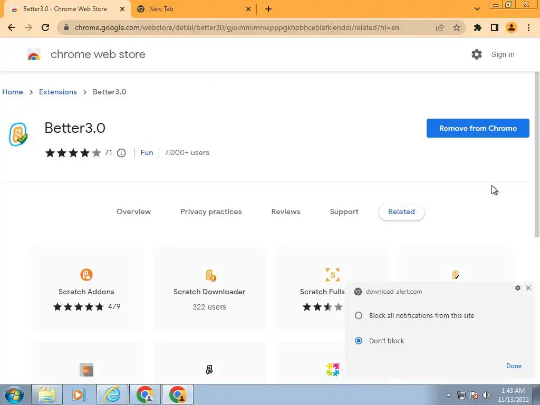
Task: Switch to the Support tab
Action: [x=344, y=212]
